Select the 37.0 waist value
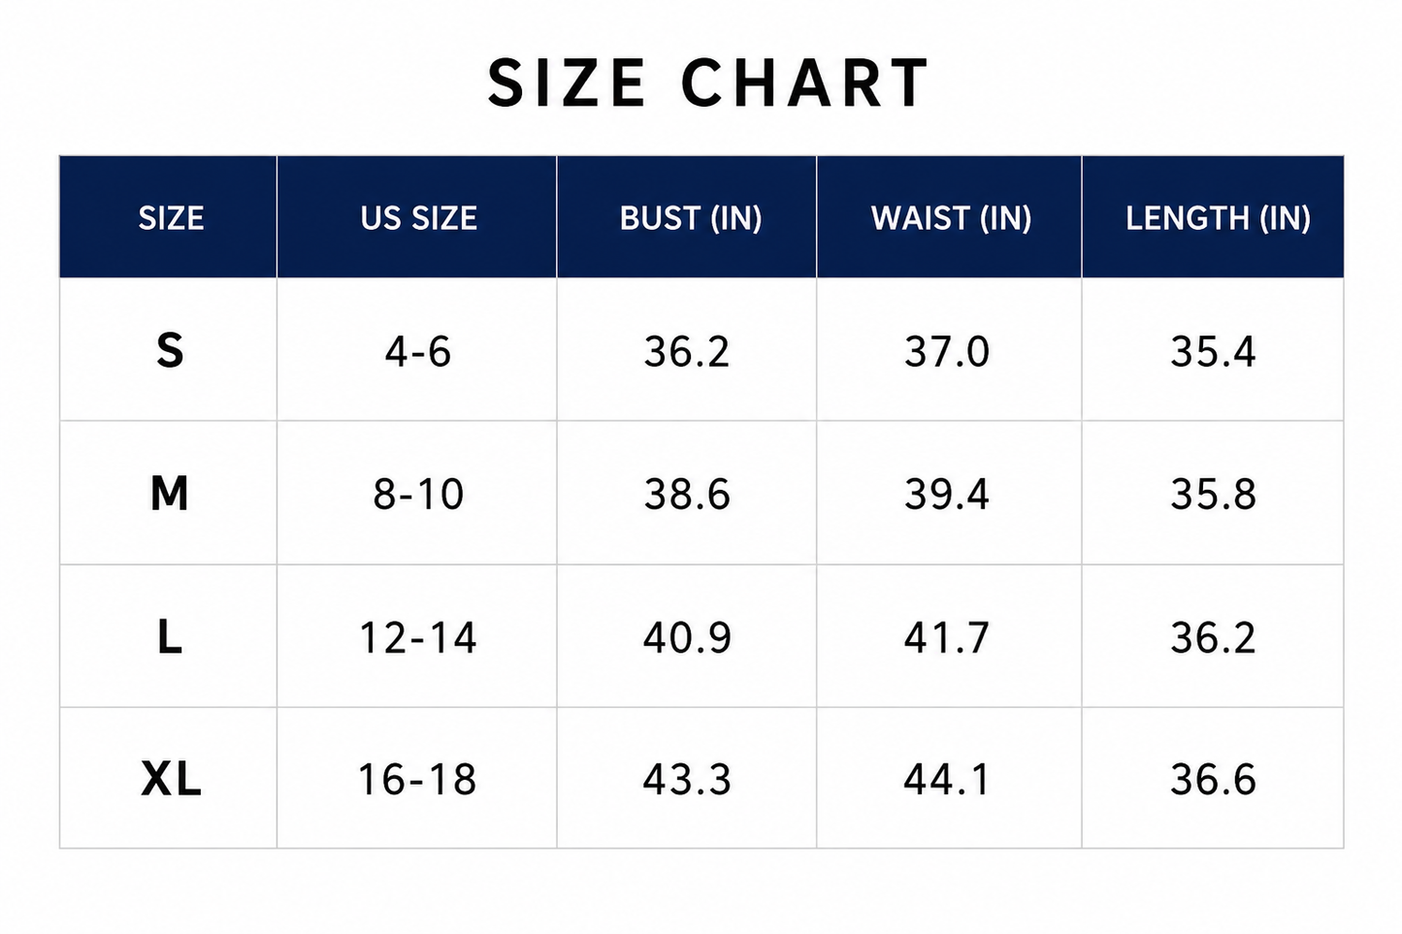The height and width of the screenshot is (934, 1402). click(x=947, y=351)
